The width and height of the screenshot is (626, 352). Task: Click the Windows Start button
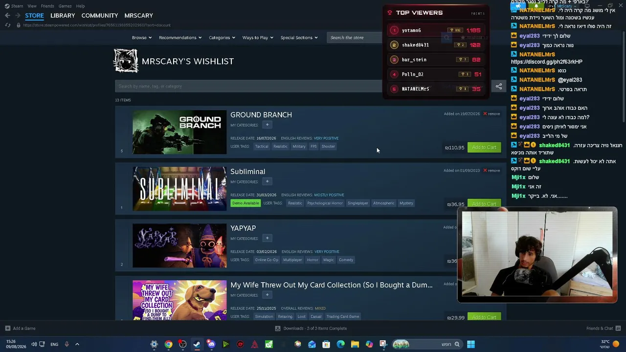tap(470, 344)
